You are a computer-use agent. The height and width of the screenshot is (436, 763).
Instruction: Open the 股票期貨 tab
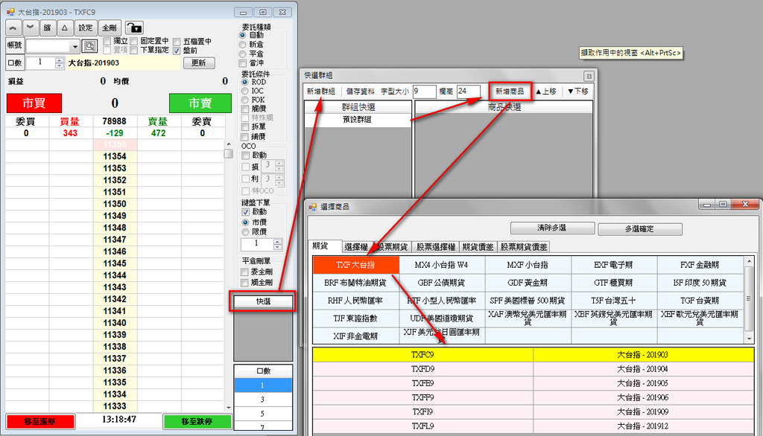[x=392, y=247]
